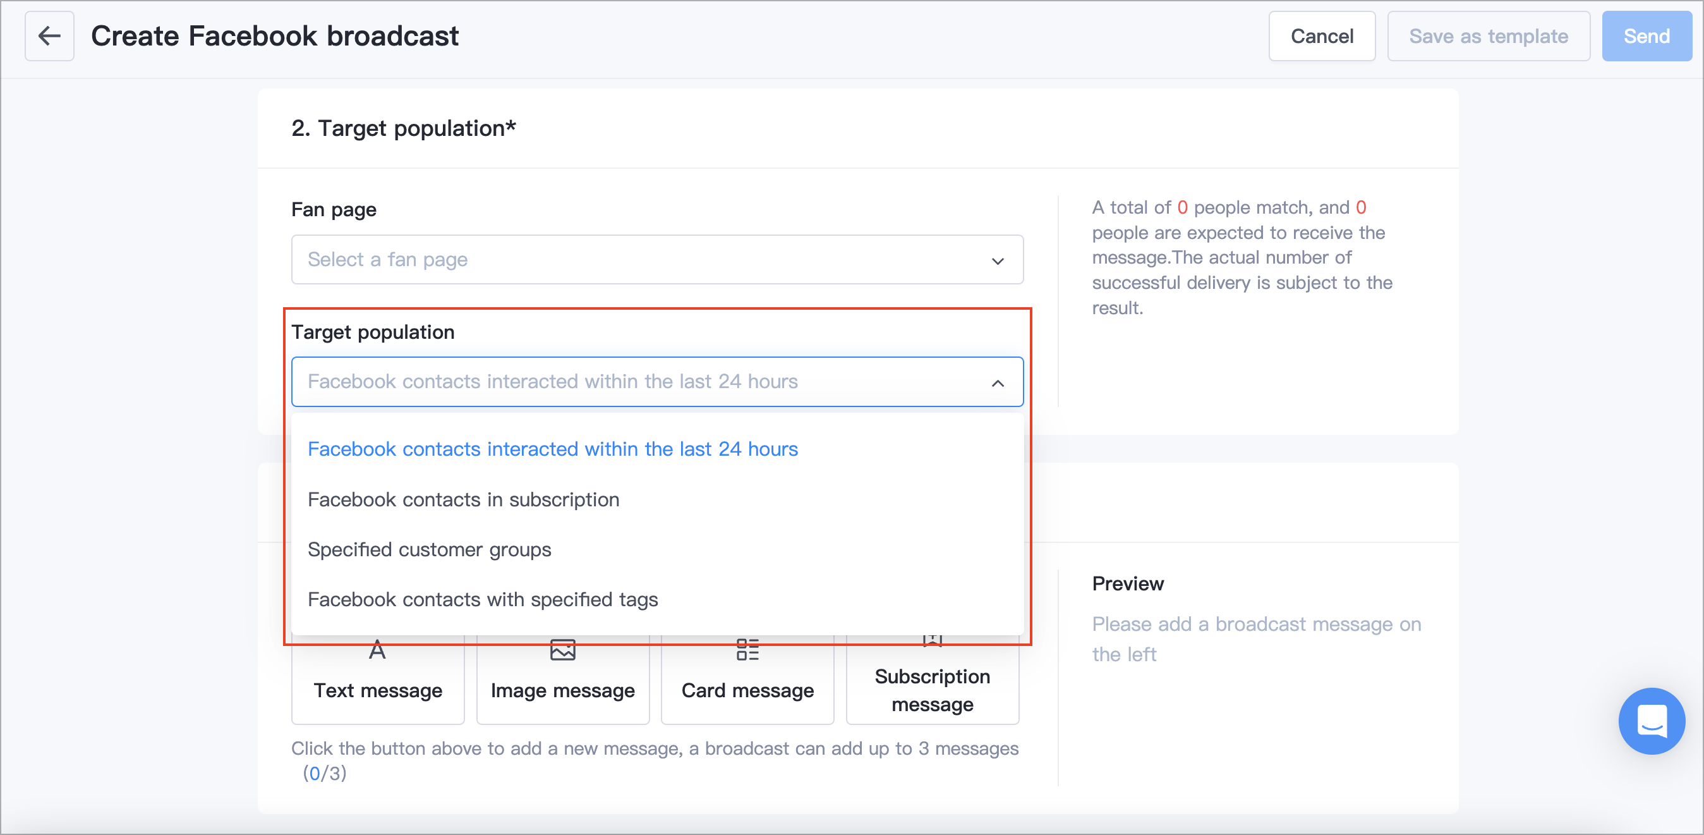Select Facebook contacts in subscription option

click(x=657, y=499)
